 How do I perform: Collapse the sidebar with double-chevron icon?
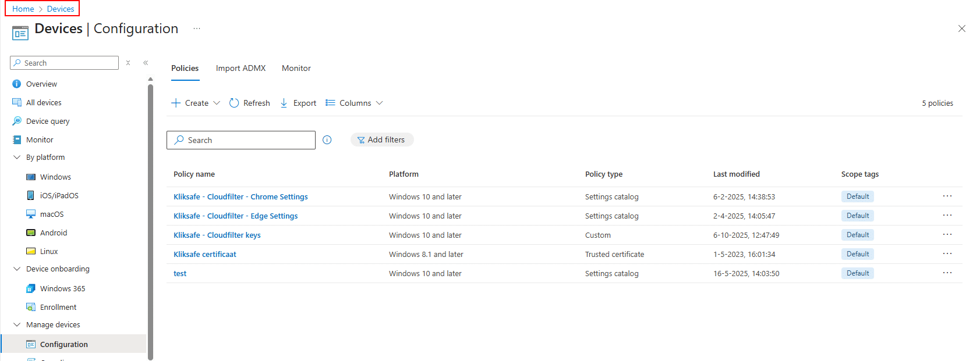click(x=146, y=63)
